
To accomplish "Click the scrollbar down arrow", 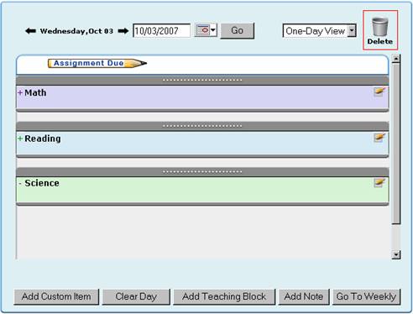I will click(396, 254).
